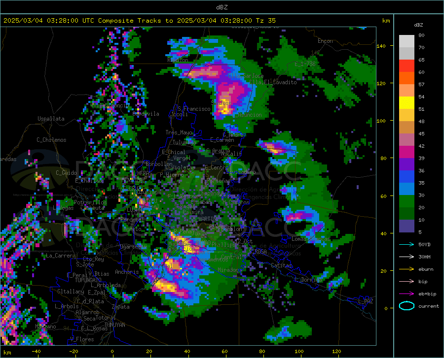Click the 100 km vertical axis tick
Viewport: 444px width, 358px height.
tap(381, 121)
